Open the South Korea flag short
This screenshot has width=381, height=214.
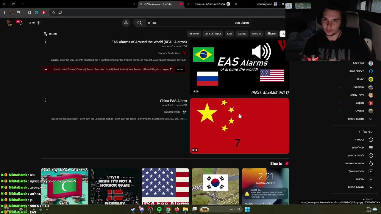(x=215, y=186)
